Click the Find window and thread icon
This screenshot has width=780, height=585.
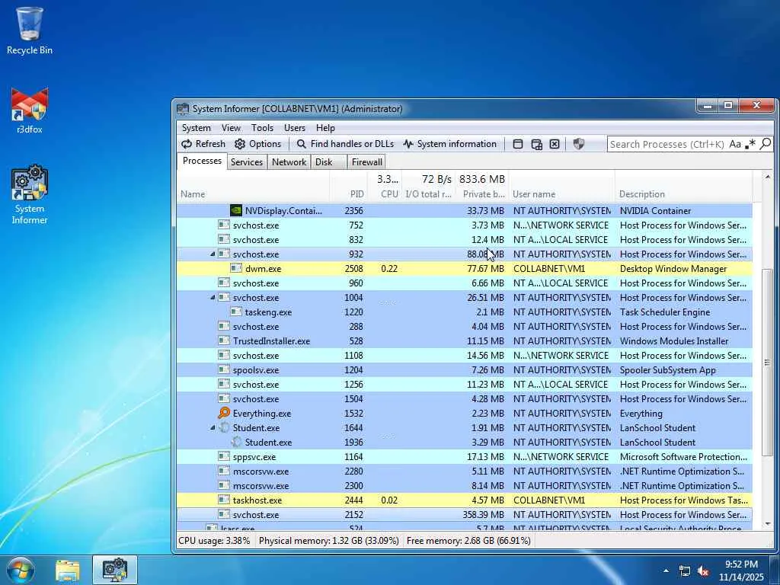(x=536, y=144)
